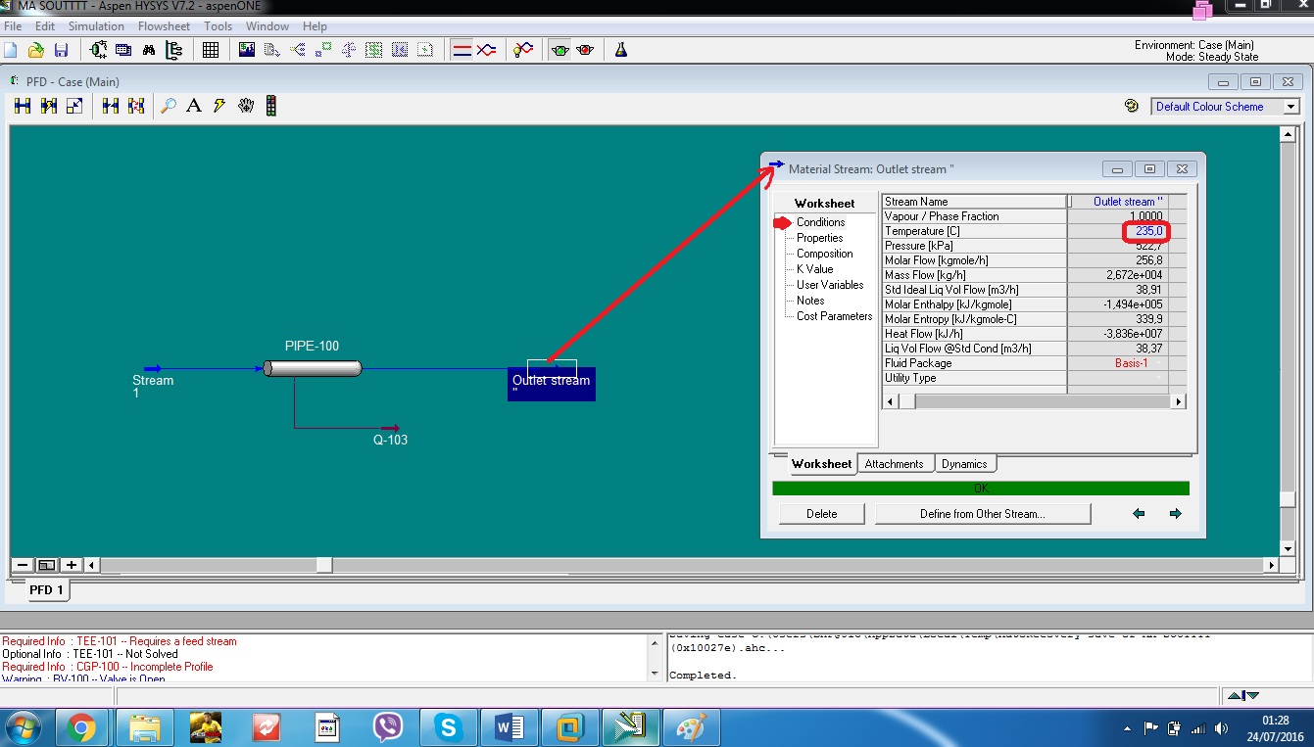Select Properties in the Worksheet tree
The image size is (1314, 747).
(819, 238)
